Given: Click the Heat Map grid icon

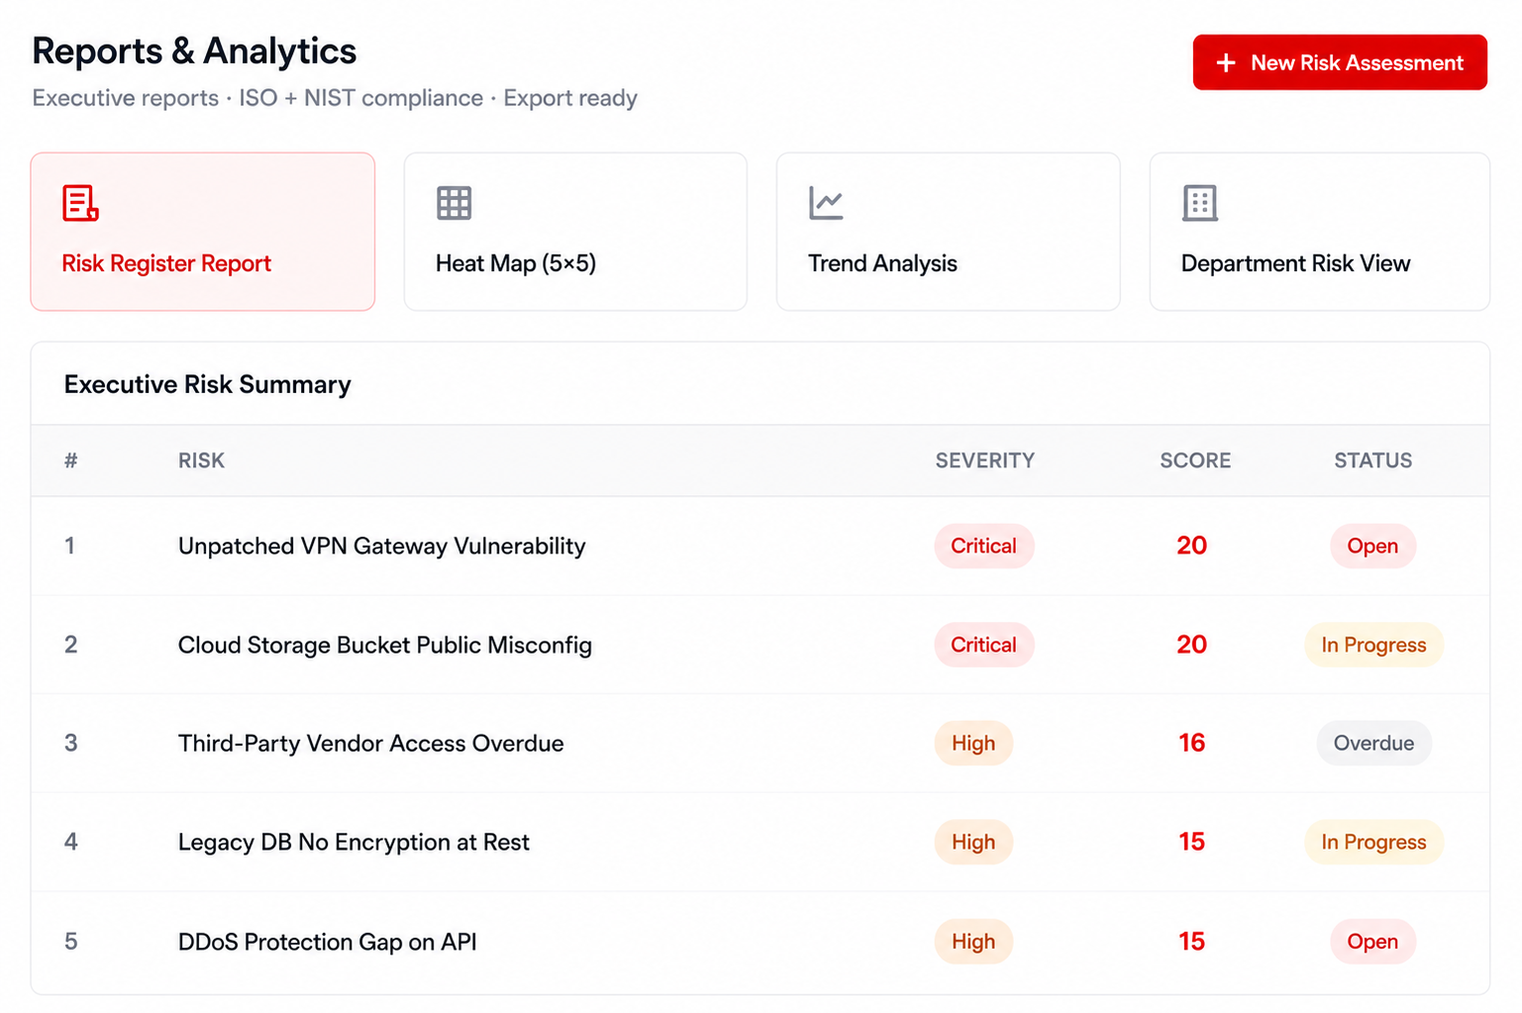Looking at the screenshot, I should 454,203.
